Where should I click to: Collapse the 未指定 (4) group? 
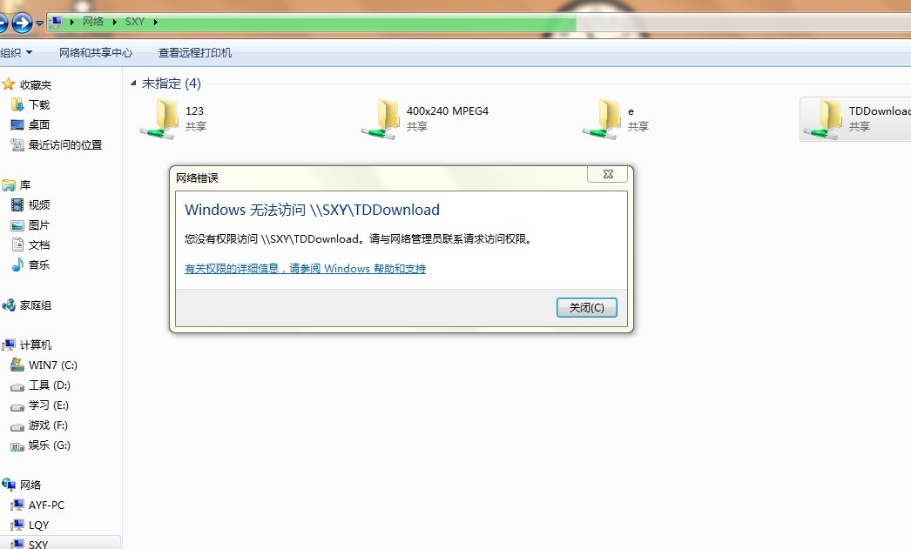click(133, 84)
